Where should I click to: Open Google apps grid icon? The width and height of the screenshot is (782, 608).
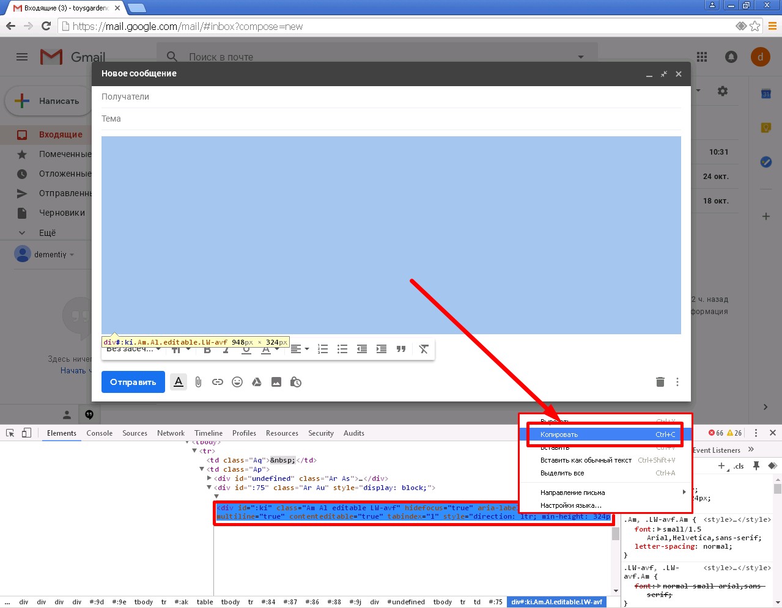[x=702, y=57]
